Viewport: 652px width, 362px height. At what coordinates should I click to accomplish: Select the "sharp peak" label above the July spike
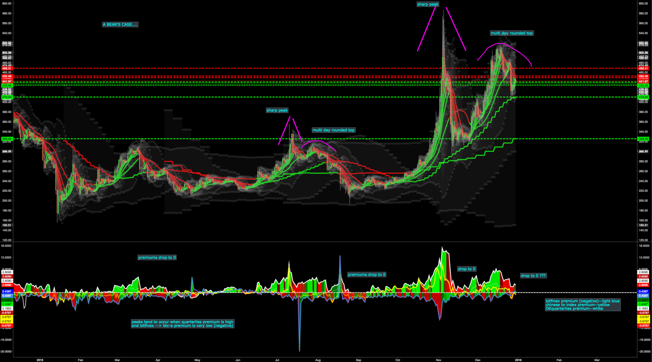[x=277, y=110]
